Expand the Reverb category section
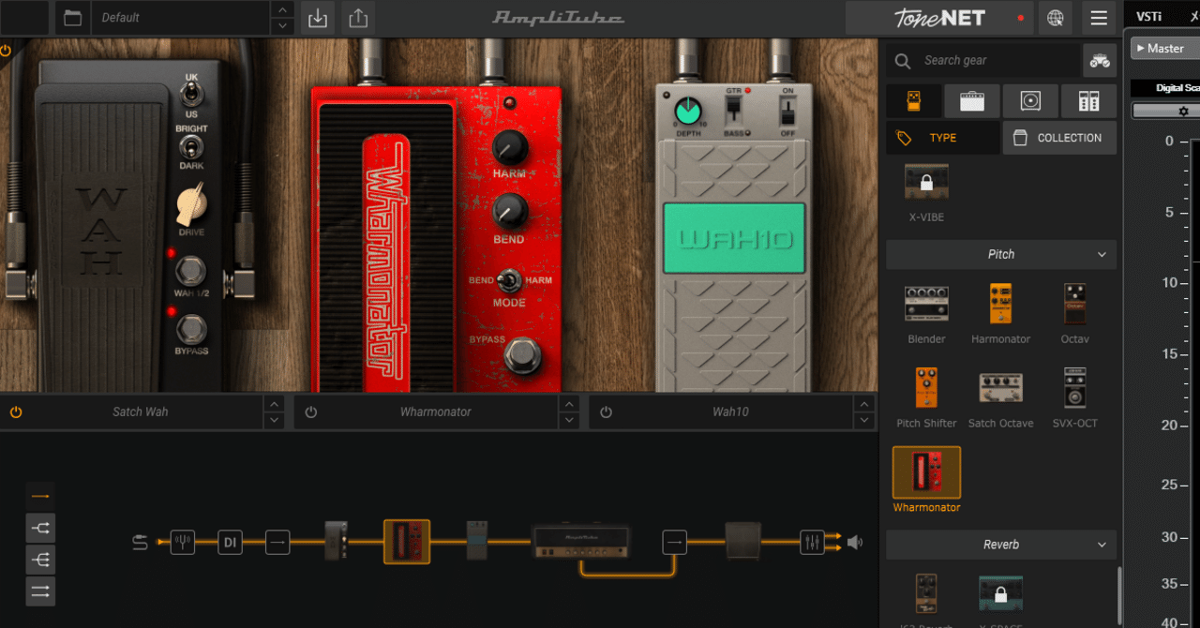This screenshot has height=628, width=1200. (1000, 545)
